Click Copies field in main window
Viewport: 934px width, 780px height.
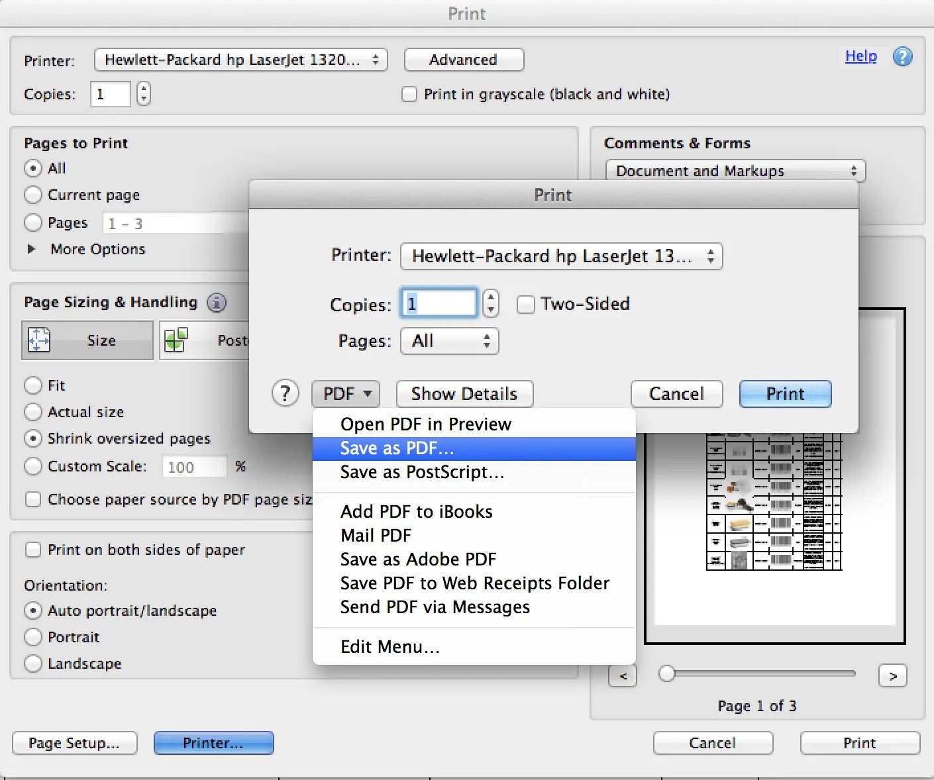(110, 94)
